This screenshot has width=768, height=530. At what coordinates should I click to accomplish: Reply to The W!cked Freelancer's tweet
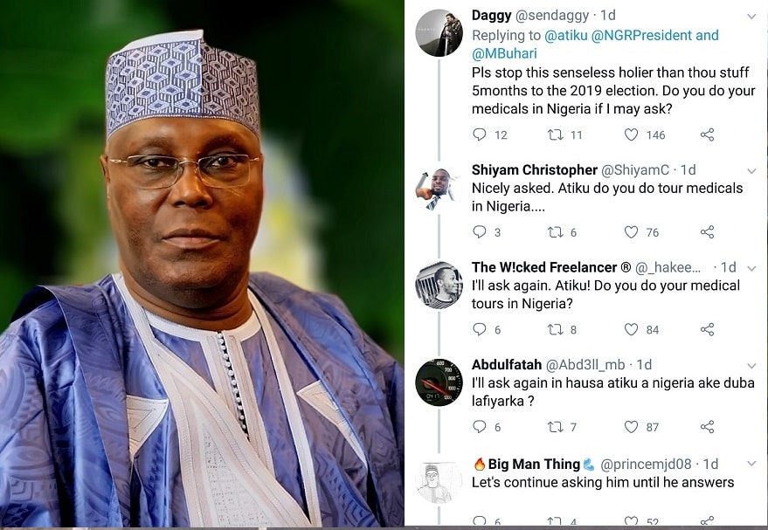pyautogui.click(x=479, y=329)
